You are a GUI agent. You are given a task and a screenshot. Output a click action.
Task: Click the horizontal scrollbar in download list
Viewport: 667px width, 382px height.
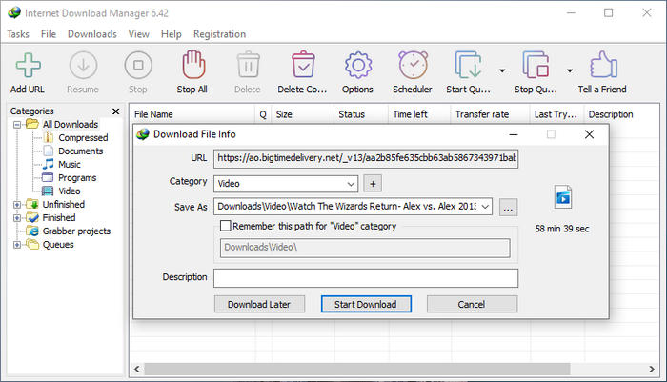(x=357, y=369)
